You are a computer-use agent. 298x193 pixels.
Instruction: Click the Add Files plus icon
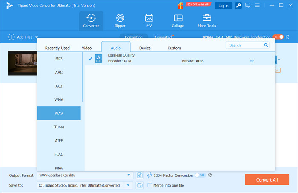[11, 37]
